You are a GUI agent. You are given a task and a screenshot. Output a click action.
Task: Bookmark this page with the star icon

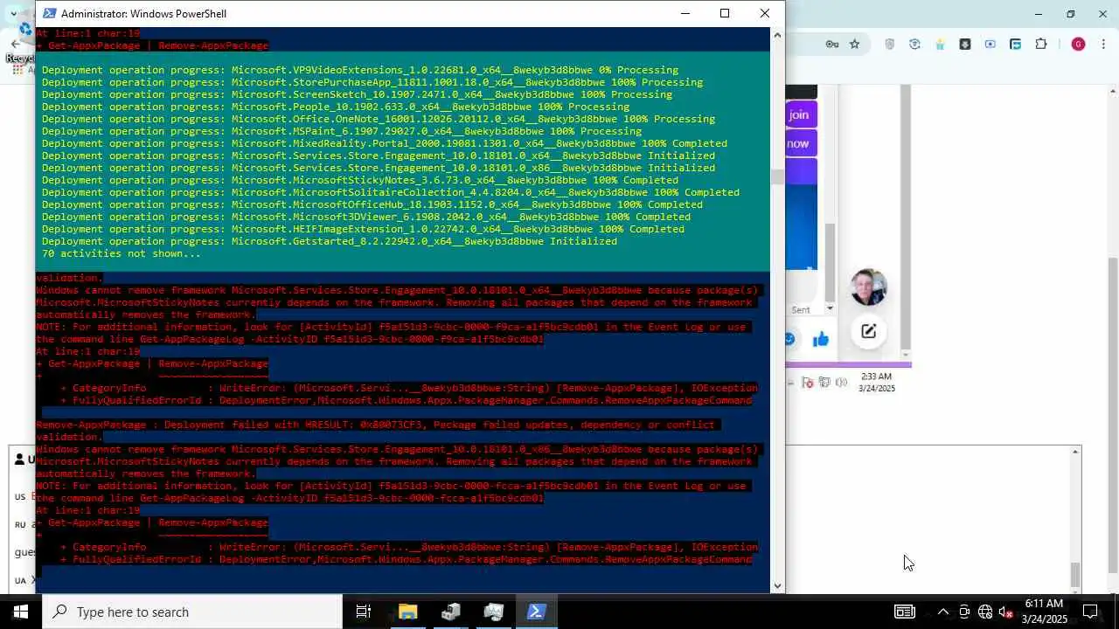(855, 44)
